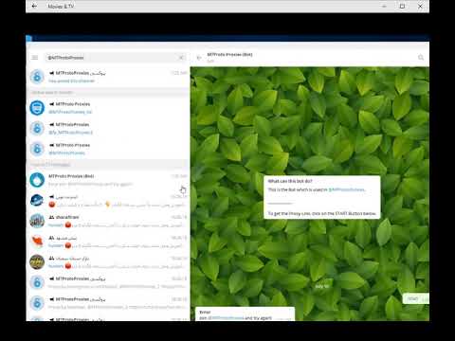Search within the MTProto Proxies bot chat
The width and height of the screenshot is (455, 341).
421,58
